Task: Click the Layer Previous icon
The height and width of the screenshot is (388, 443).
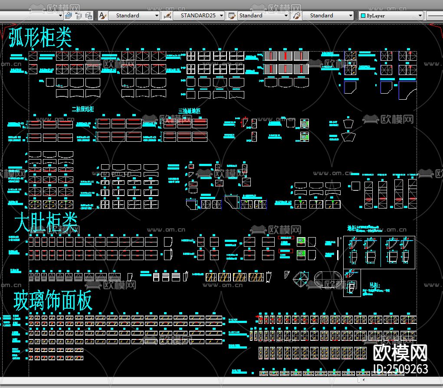Action: (79, 16)
